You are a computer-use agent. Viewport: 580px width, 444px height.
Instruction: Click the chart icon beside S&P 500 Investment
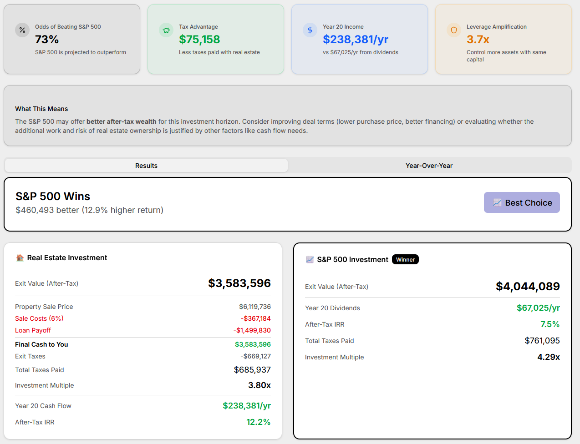(310, 260)
